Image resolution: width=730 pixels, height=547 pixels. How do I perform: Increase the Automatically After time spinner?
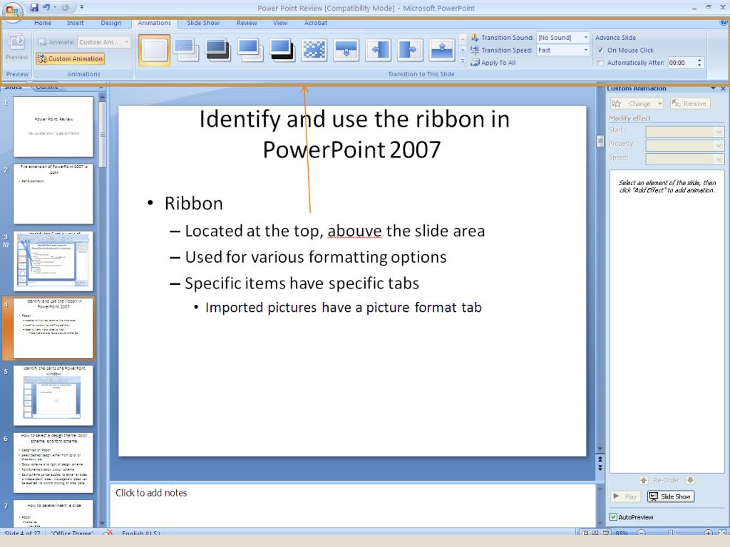click(699, 60)
